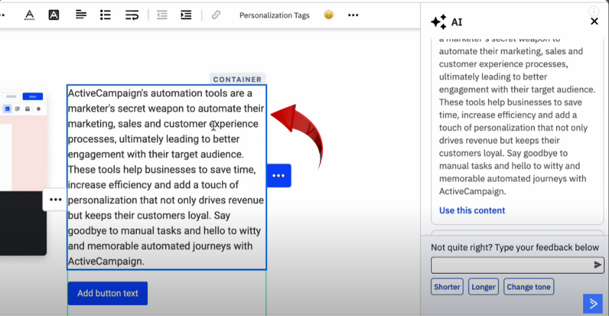Open the emoji picker

[328, 15]
